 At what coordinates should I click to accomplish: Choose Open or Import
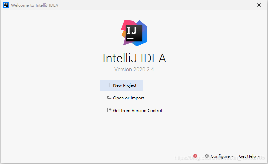(125, 98)
